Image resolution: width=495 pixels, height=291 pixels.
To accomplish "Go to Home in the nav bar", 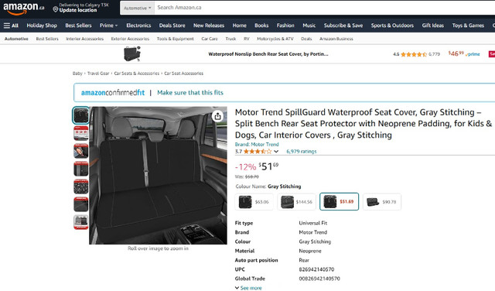I will click(x=239, y=26).
